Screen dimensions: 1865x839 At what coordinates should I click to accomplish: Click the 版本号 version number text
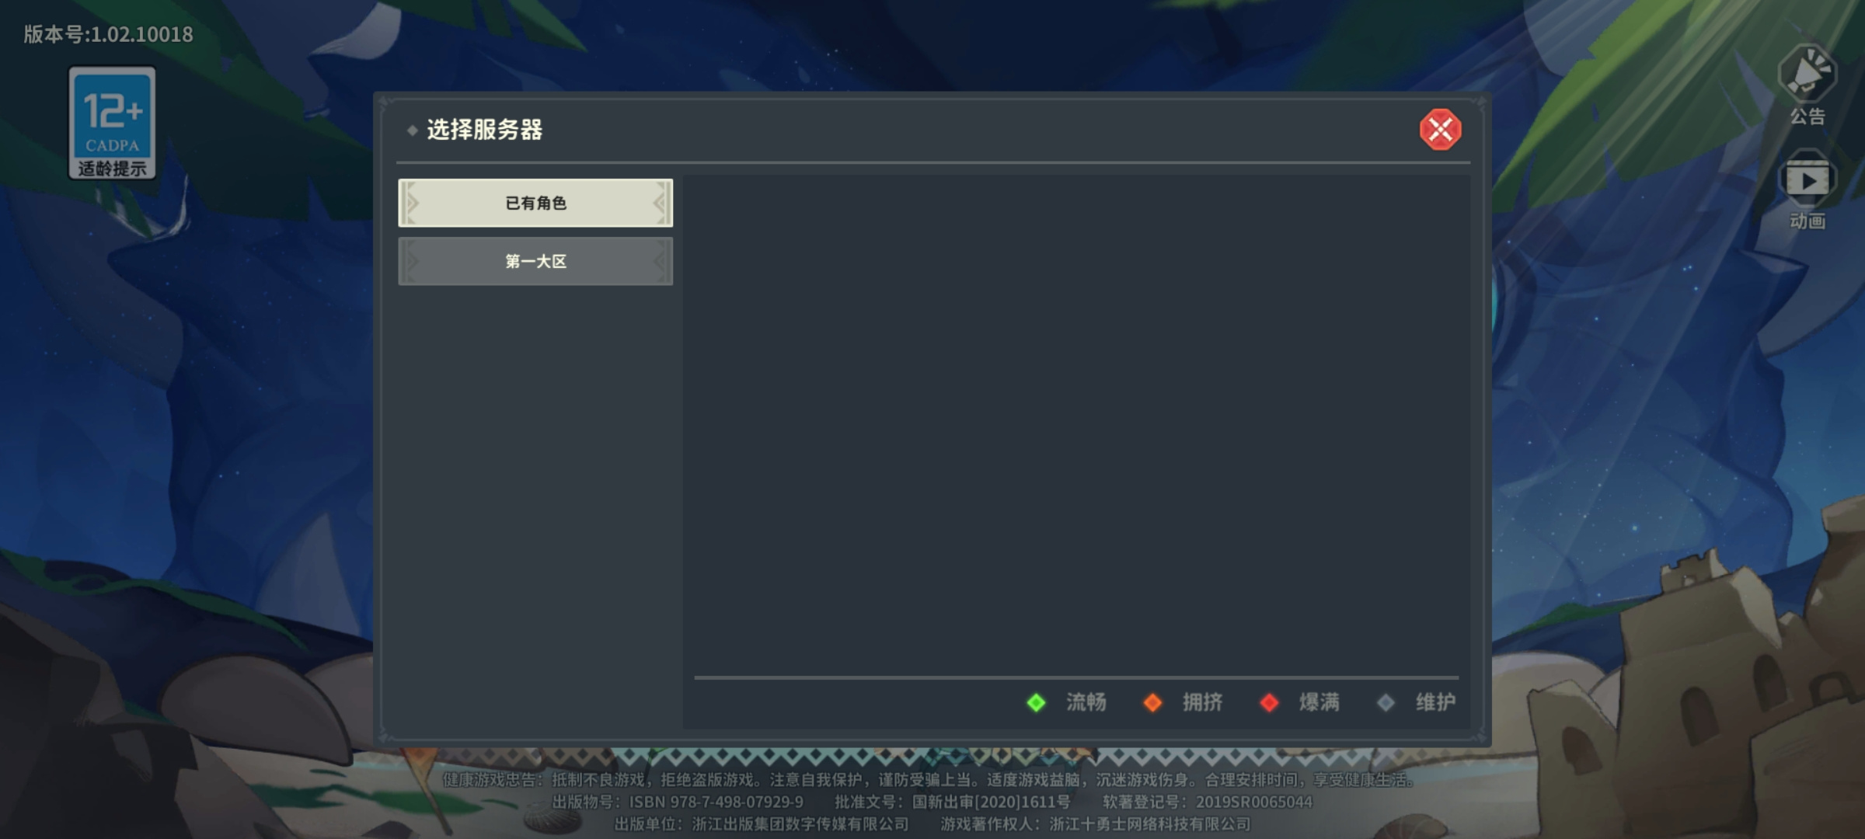[108, 34]
